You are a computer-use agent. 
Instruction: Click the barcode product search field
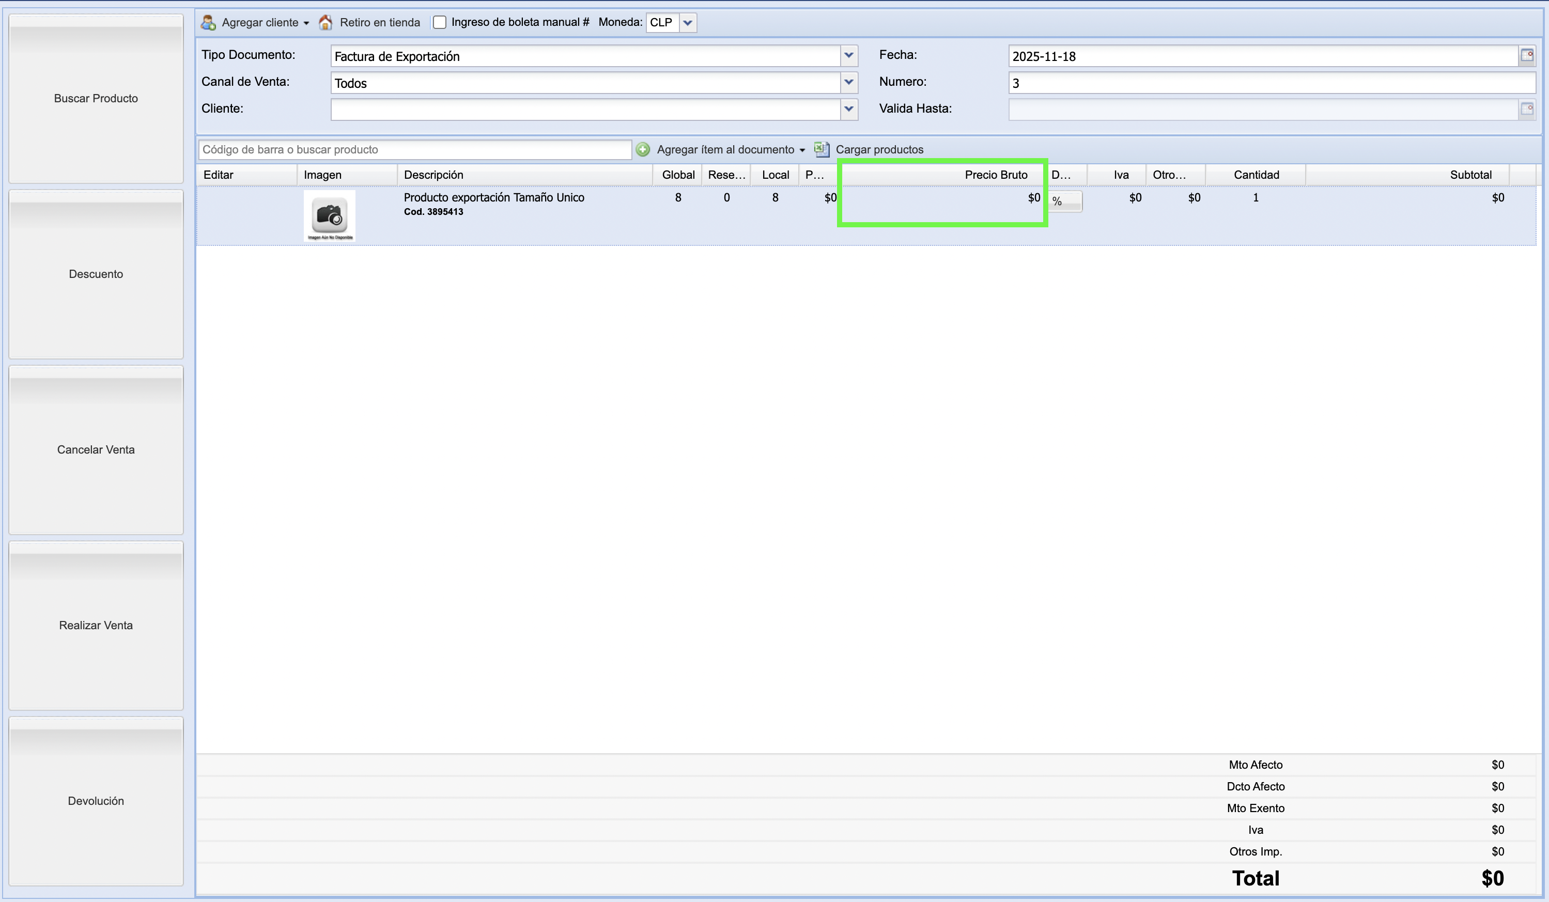pyautogui.click(x=415, y=149)
